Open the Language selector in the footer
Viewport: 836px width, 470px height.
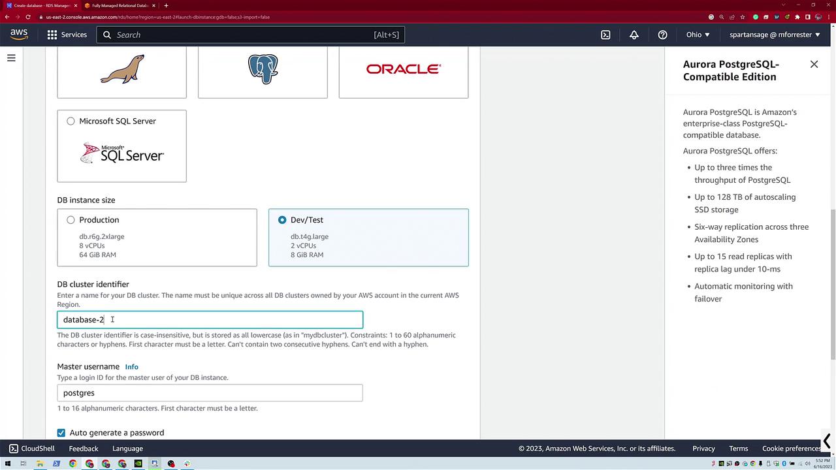[x=127, y=448]
